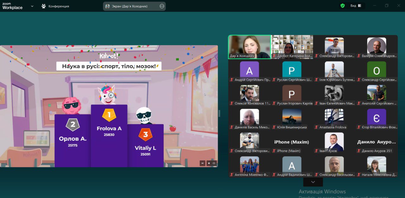The width and height of the screenshot is (405, 198).
Task: Click the Данило Ануров 351 tile
Action: click(x=377, y=142)
